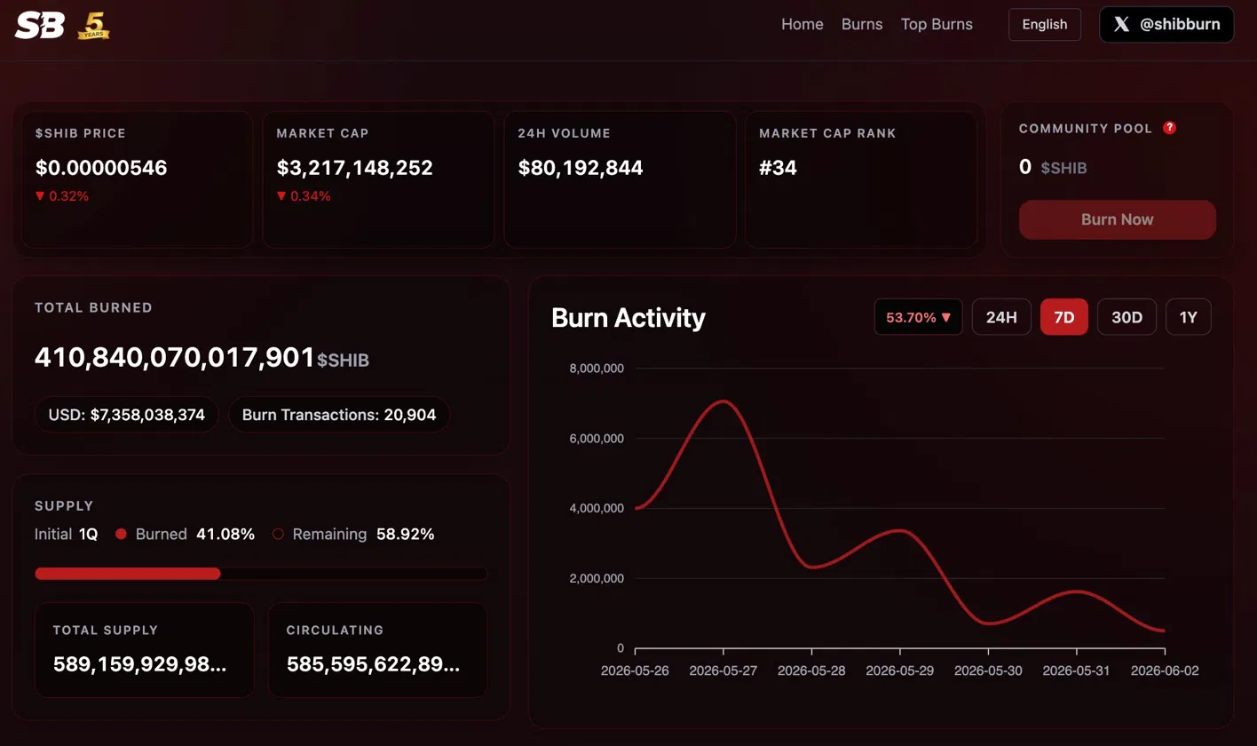Click the 2026-05-29 x-axis date label

coord(899,671)
